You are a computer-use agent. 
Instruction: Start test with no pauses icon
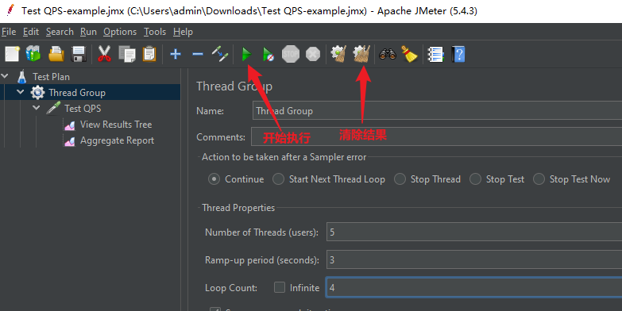(269, 54)
